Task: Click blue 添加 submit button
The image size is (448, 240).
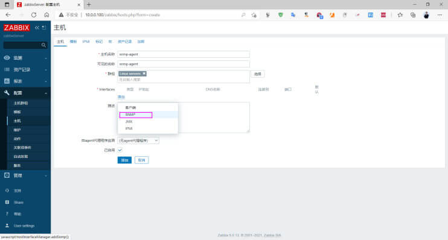Action: (124, 160)
